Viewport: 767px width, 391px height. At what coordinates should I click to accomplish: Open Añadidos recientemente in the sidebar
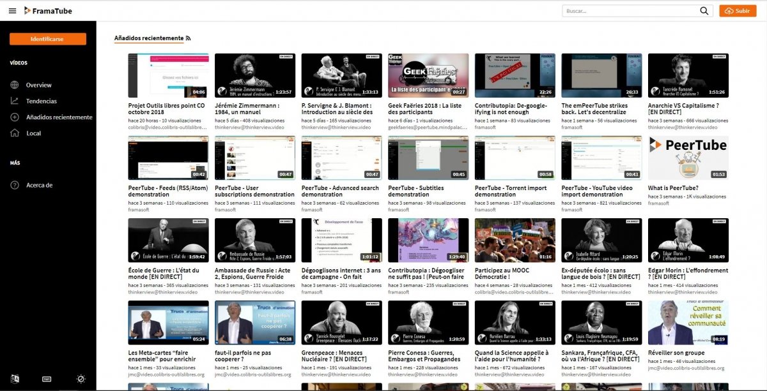59,117
